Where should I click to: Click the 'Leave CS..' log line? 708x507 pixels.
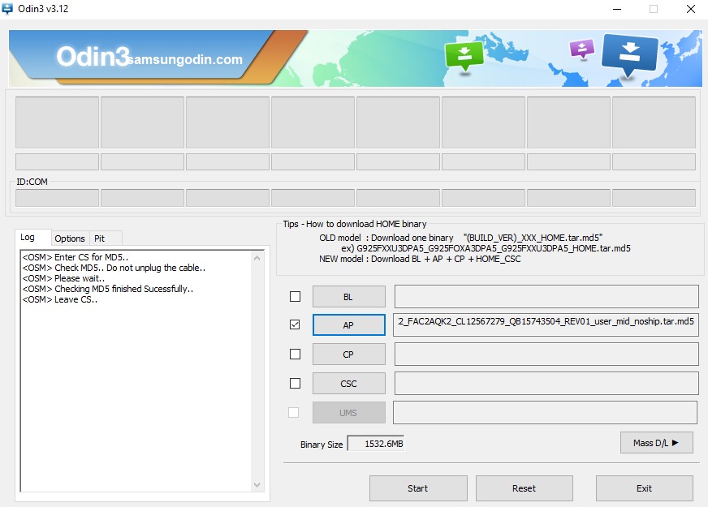(59, 299)
